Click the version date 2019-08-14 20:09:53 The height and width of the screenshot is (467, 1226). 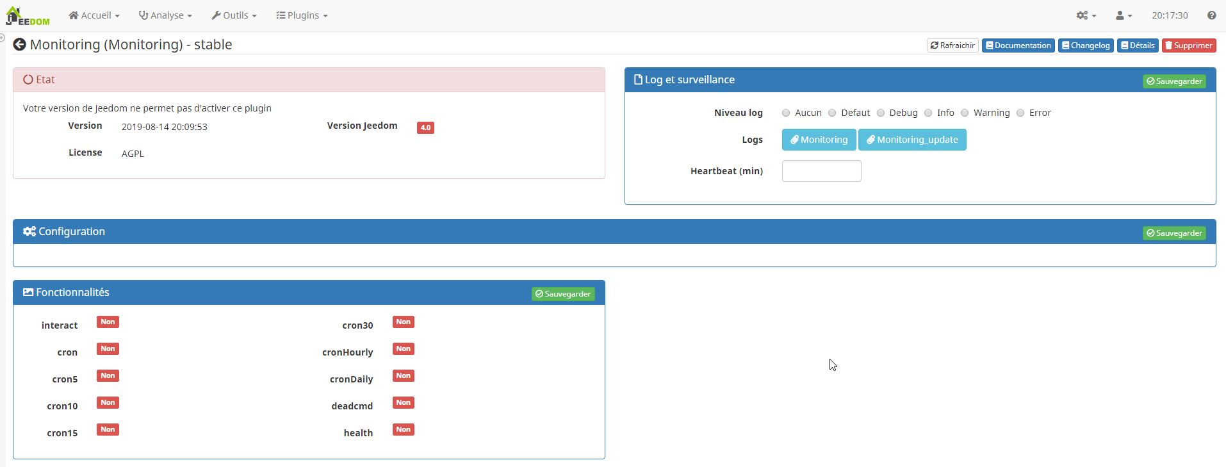click(165, 127)
